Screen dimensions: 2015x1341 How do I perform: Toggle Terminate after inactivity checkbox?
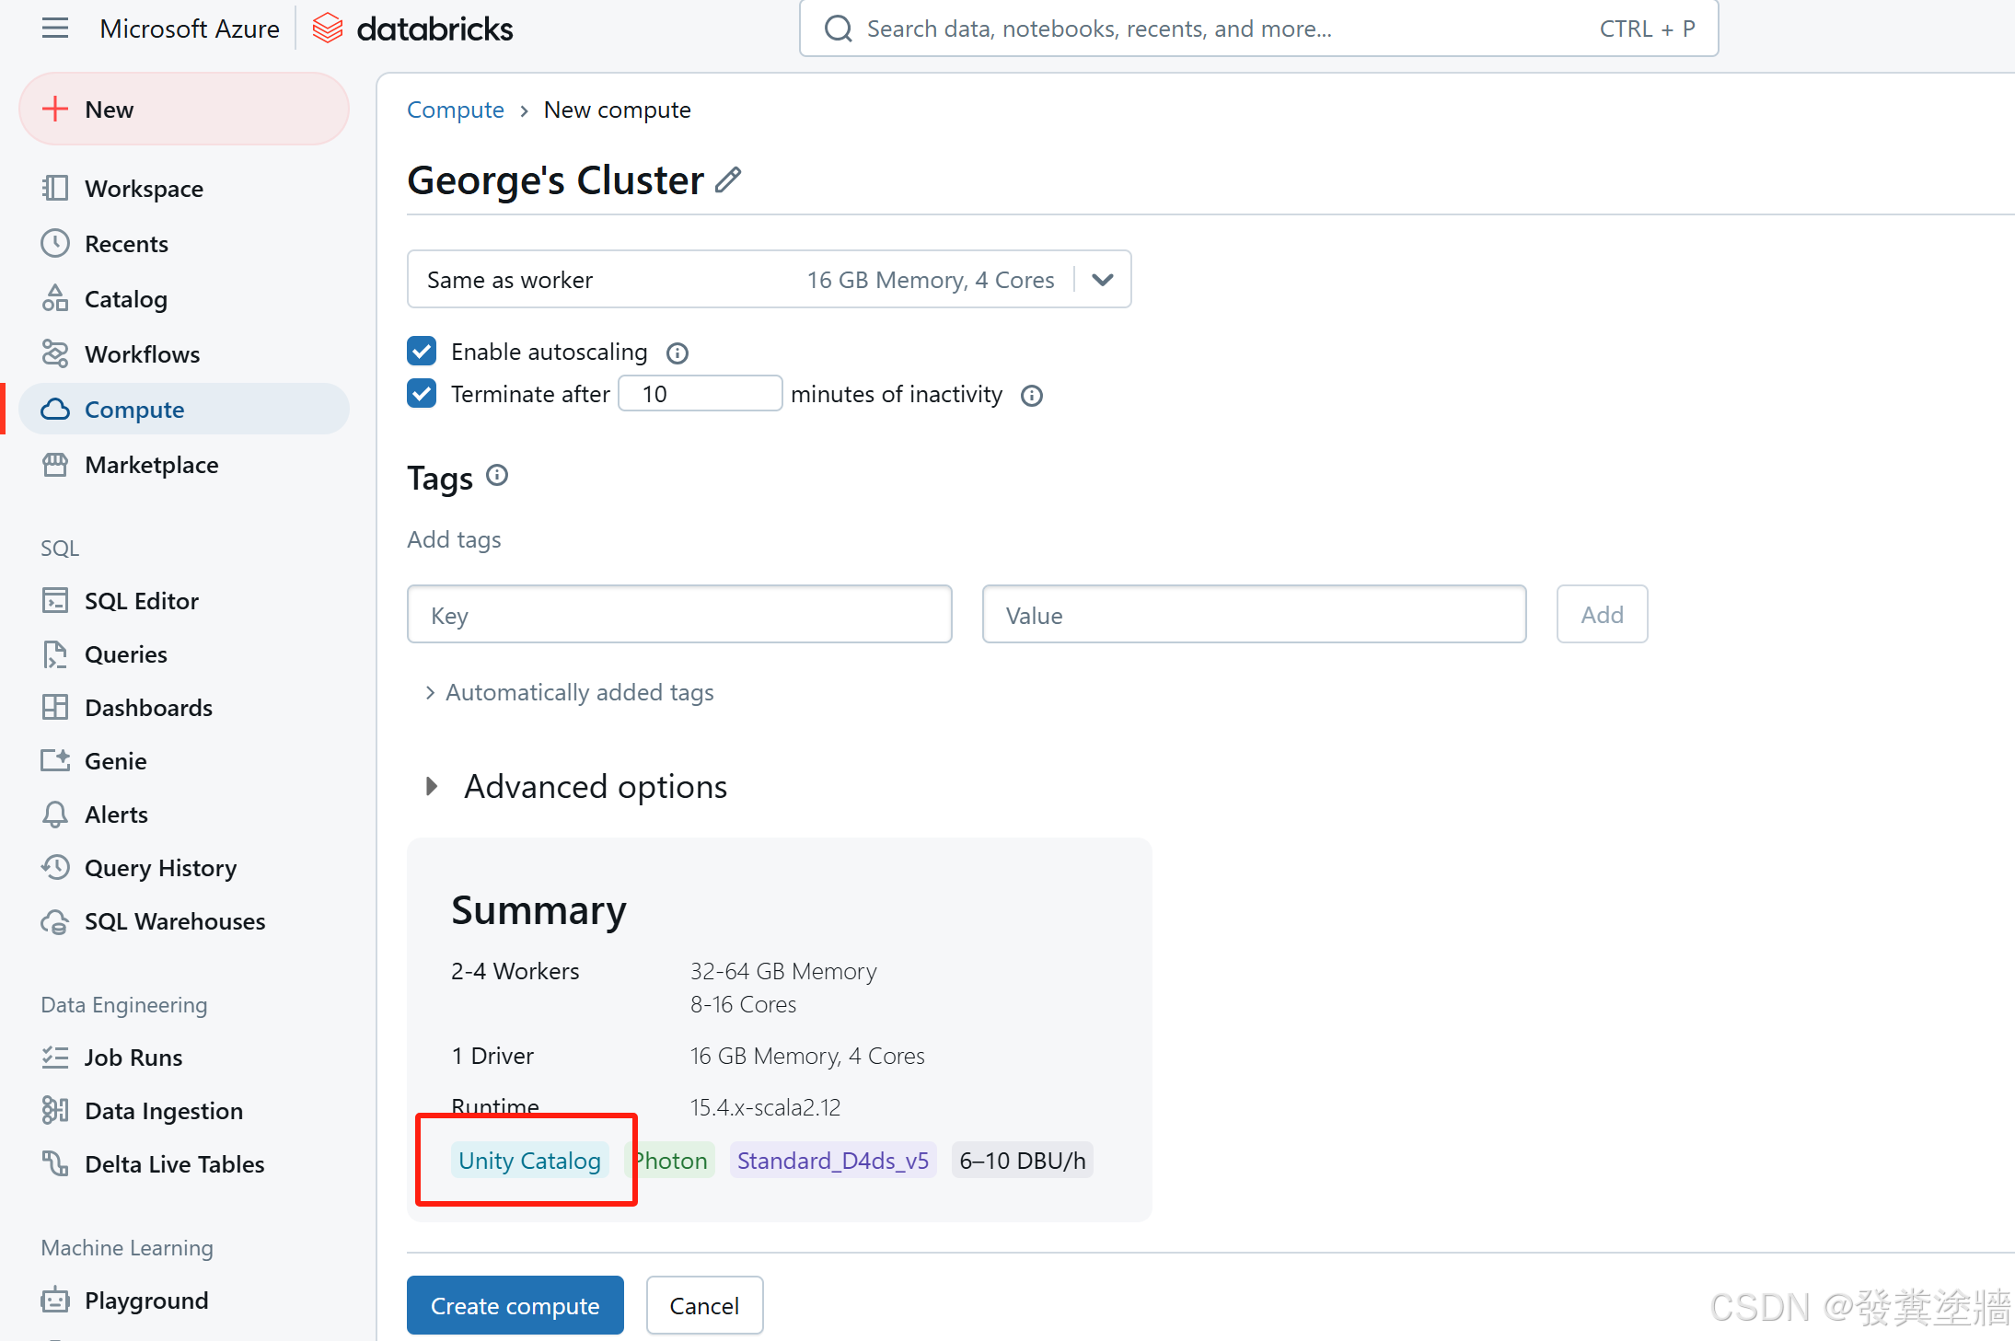425,392
